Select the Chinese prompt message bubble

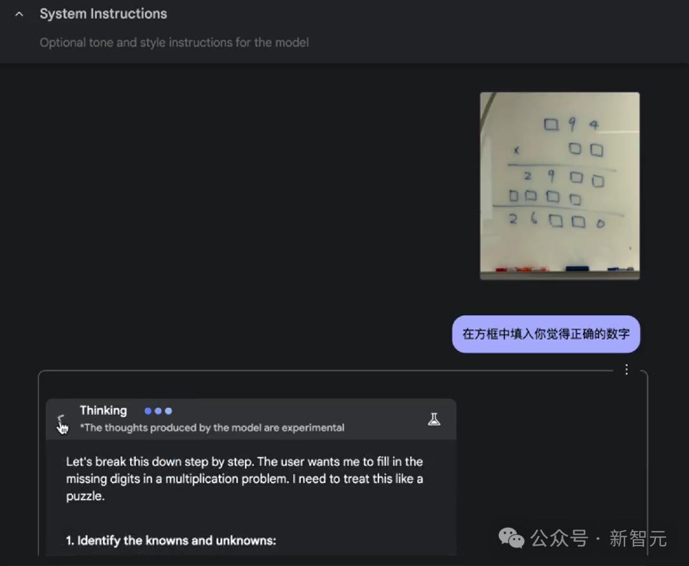(545, 334)
